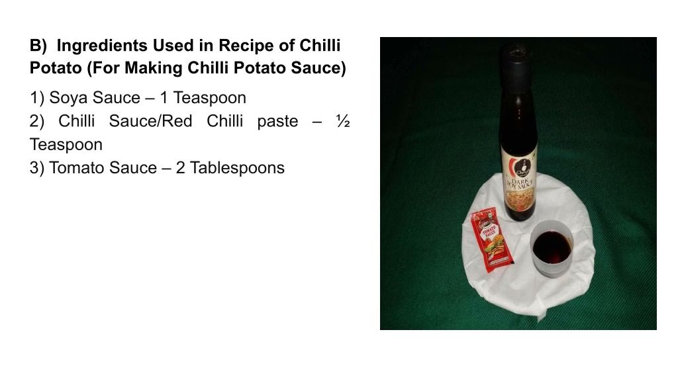Click the word 'Tablespoons'

point(237,167)
